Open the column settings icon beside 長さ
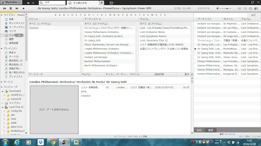261x146 pixels. click(192, 75)
